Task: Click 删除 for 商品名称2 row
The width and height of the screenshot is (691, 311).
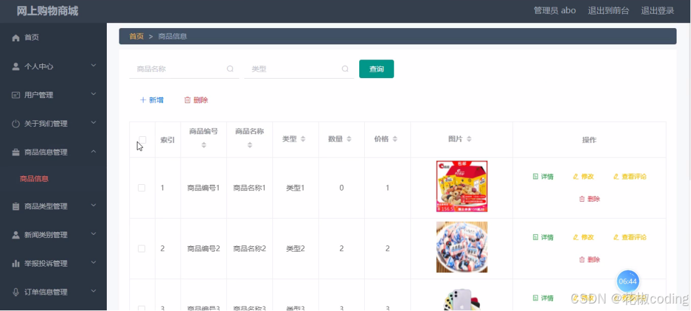Action: pos(589,259)
